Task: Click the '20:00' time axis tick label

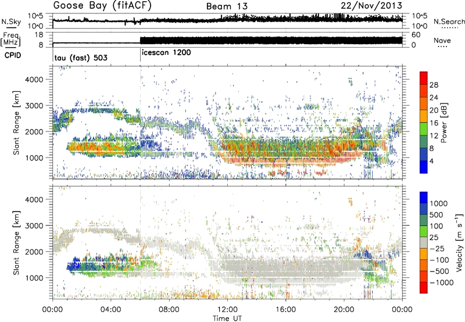Action: [x=344, y=310]
